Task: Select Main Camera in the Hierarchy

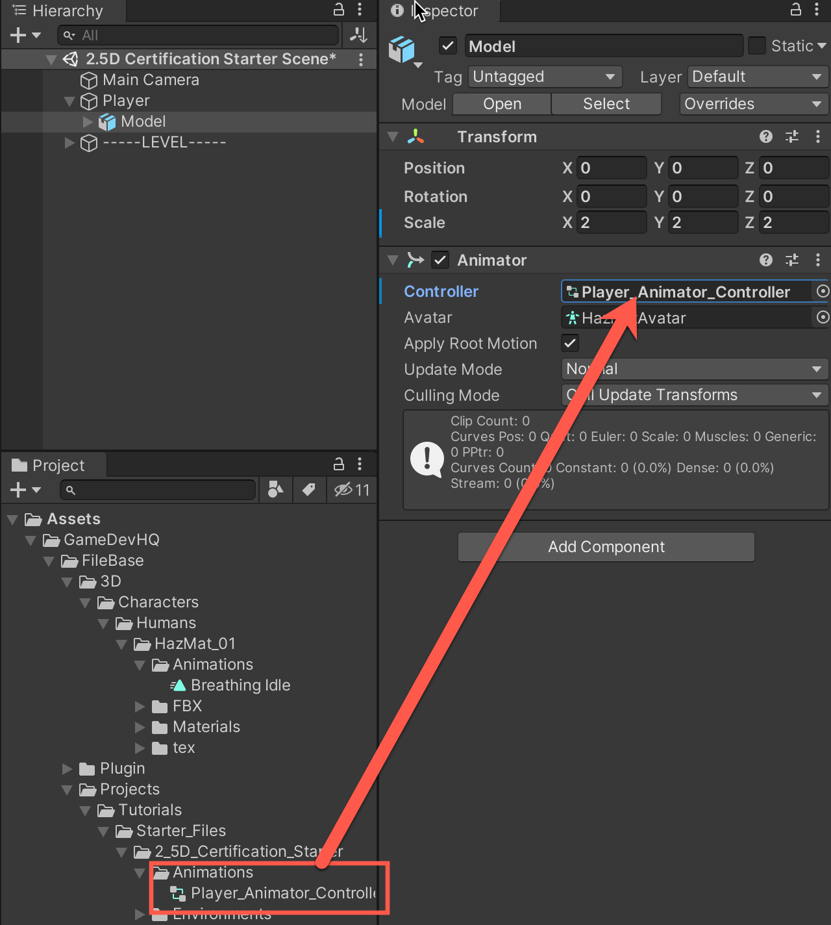Action: (x=151, y=80)
